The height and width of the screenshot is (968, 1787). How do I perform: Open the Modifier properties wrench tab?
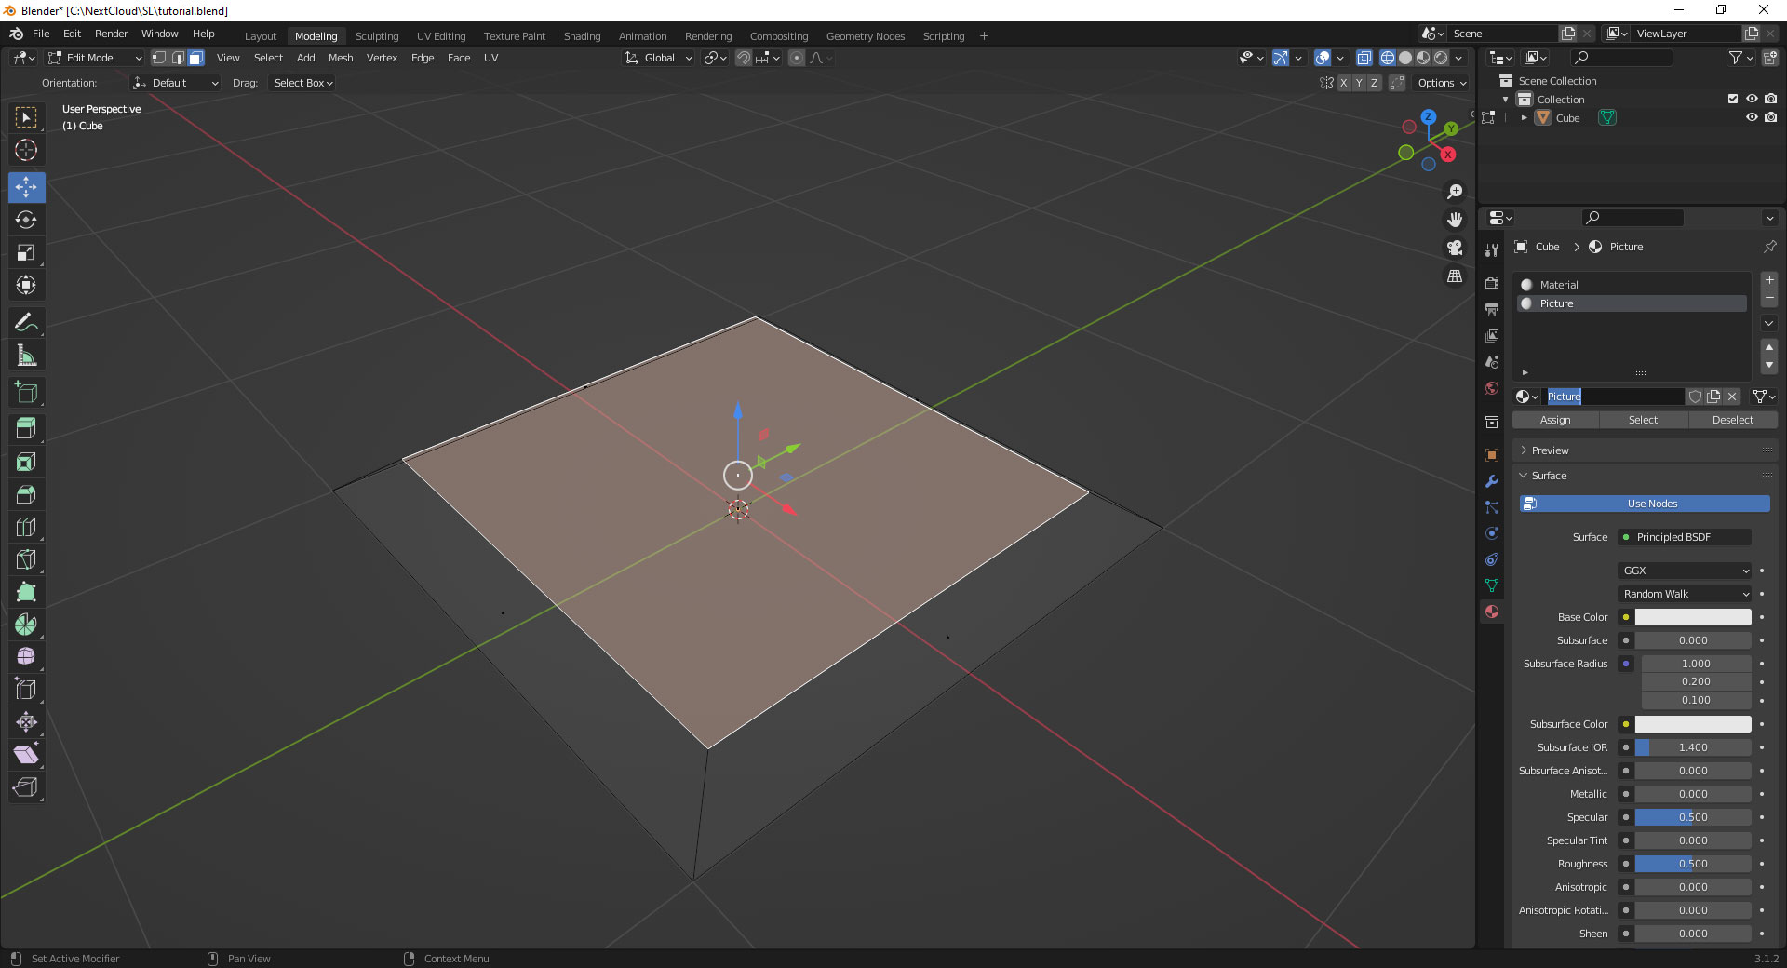pos(1492,481)
